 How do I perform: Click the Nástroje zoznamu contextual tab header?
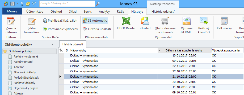(163, 4)
